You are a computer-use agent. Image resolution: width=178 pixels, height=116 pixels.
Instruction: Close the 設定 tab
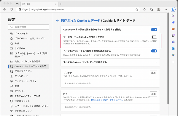tap(56, 4)
